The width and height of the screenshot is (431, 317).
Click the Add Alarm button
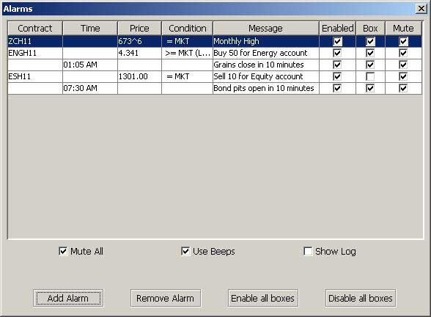[x=68, y=298]
